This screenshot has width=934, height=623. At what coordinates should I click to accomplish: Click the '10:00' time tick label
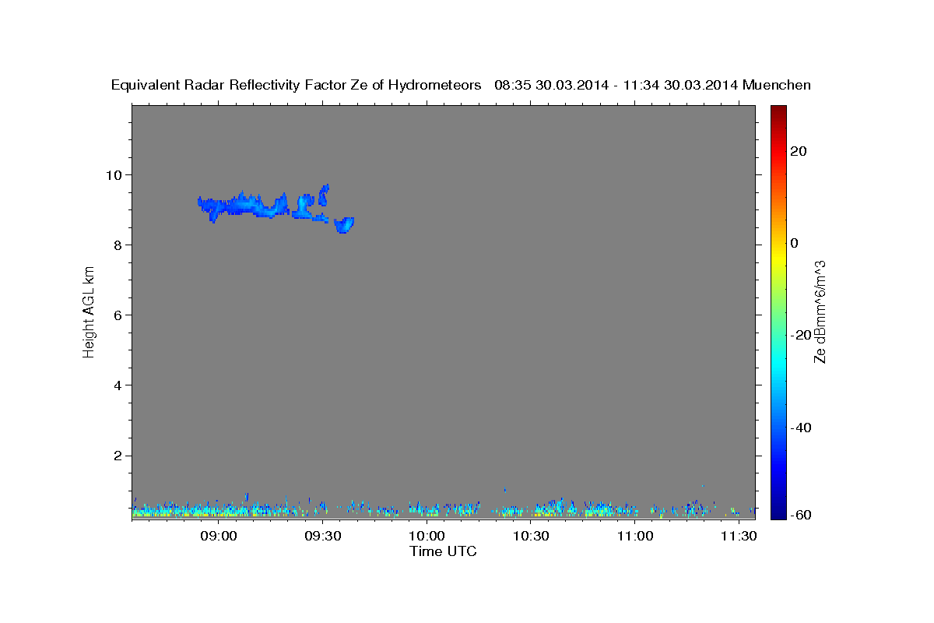[x=427, y=537]
